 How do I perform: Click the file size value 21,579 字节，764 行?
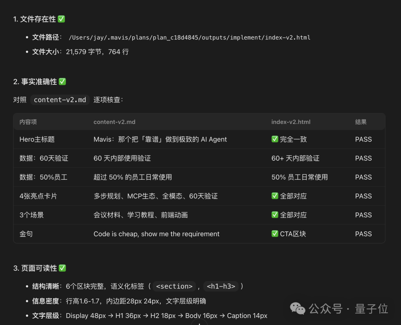[x=97, y=52]
